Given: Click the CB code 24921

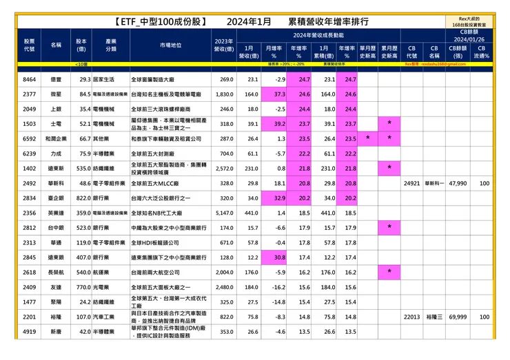Looking at the screenshot, I should point(411,183).
